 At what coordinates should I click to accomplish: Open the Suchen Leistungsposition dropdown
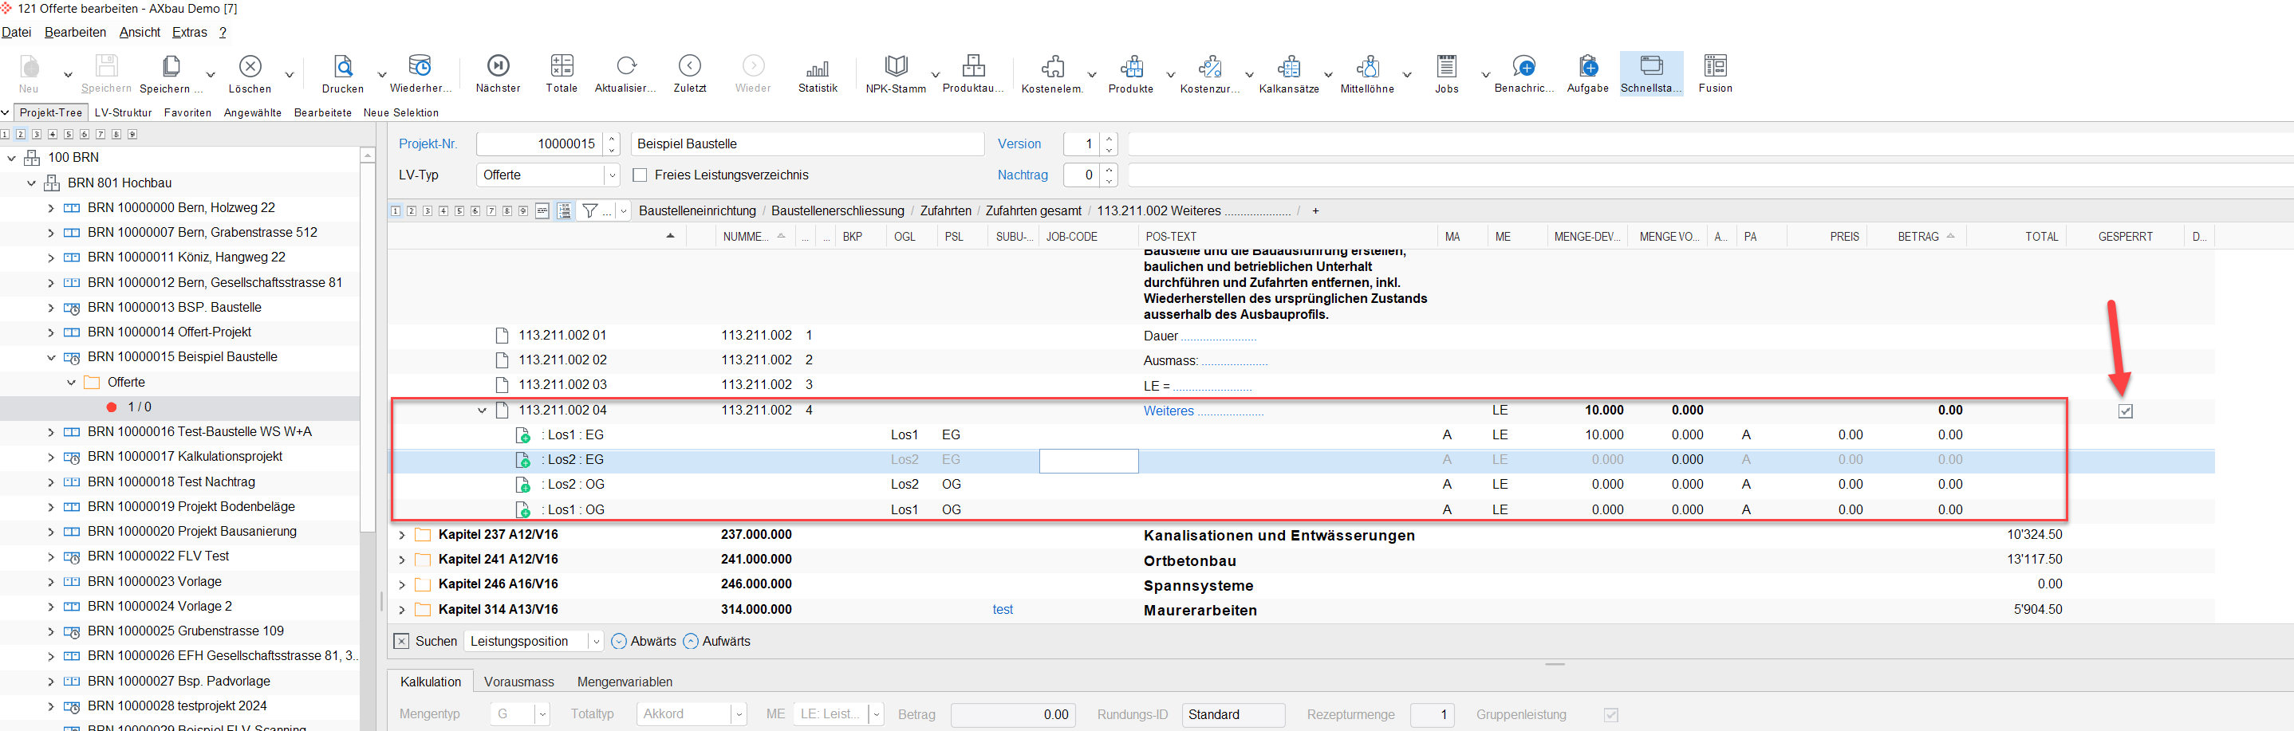[596, 641]
